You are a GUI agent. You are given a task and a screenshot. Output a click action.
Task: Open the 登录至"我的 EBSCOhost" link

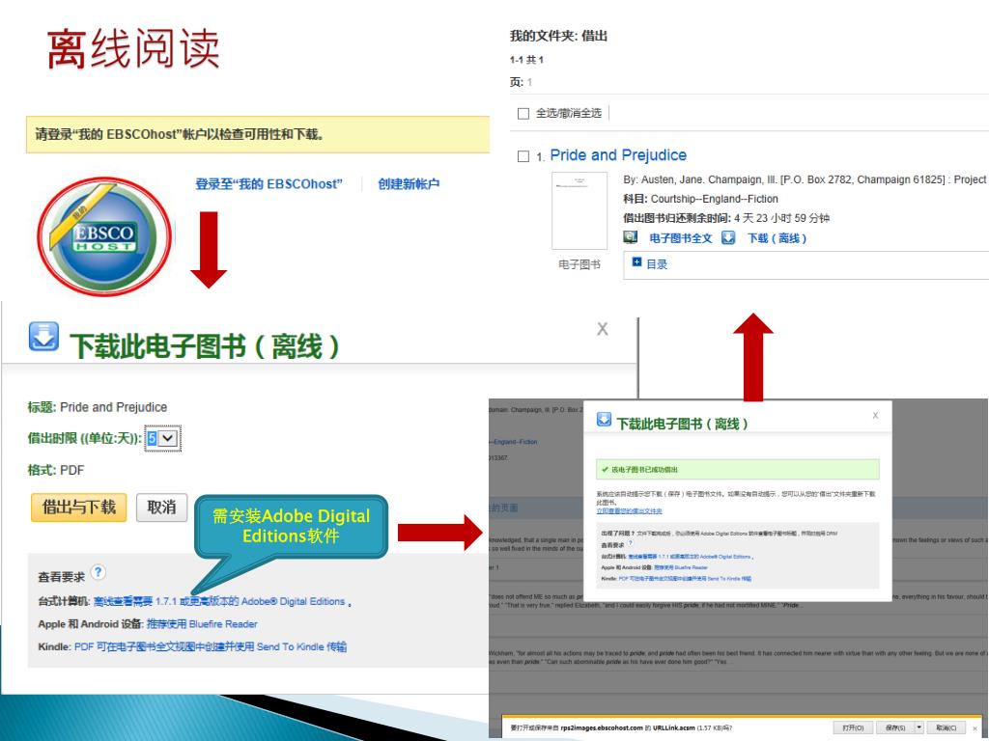tap(268, 184)
